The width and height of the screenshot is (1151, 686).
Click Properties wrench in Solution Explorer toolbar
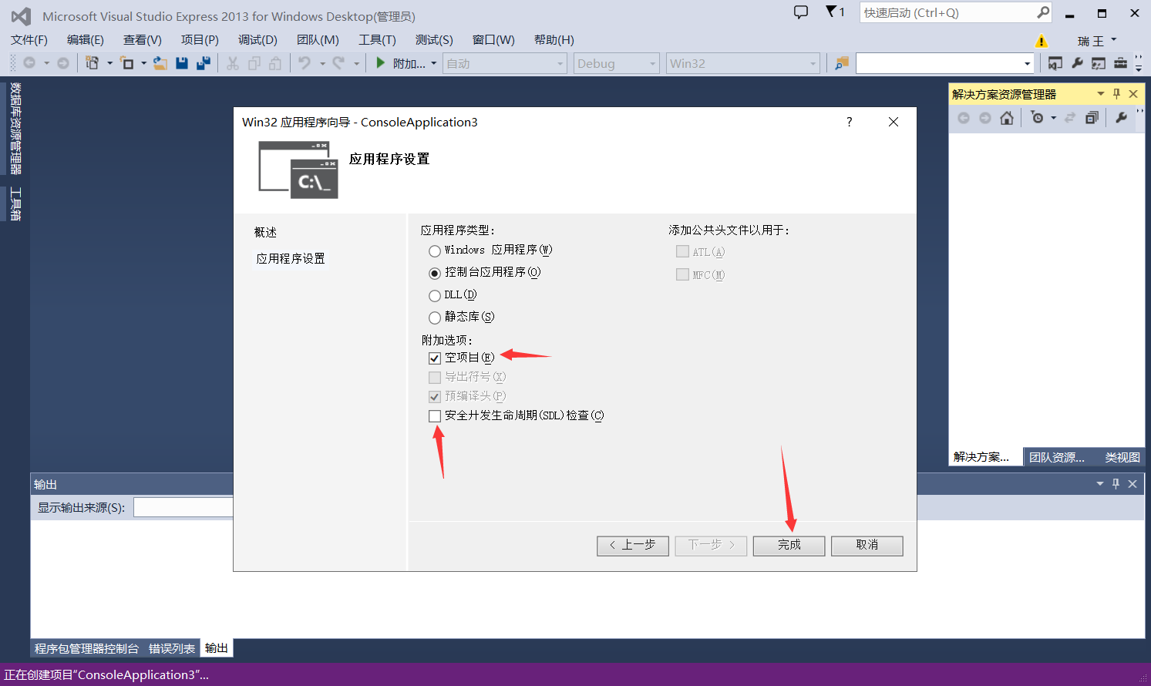click(1121, 118)
